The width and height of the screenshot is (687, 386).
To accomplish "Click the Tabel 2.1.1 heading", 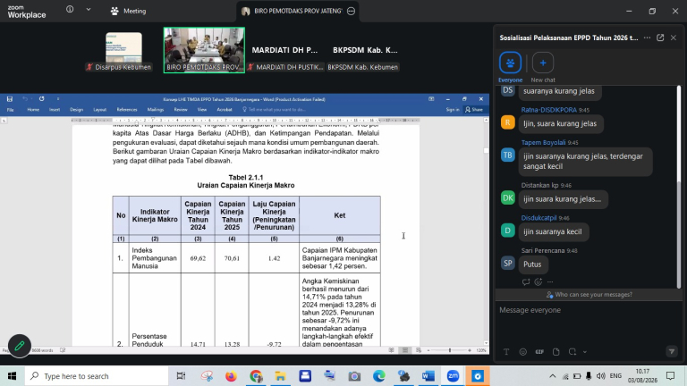I will (x=246, y=177).
